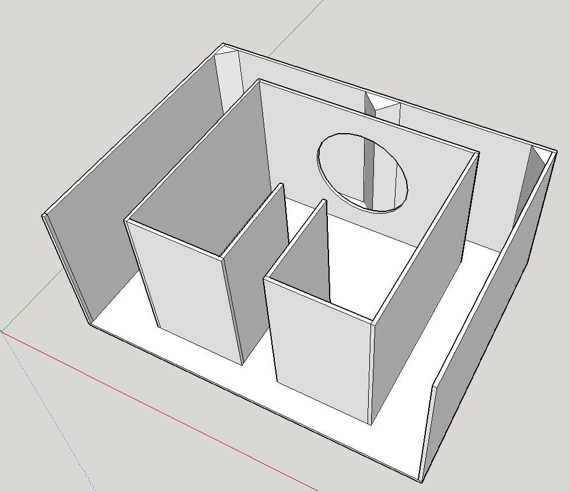Select the circular hole in the inner wall
This screenshot has width=570, height=491.
tap(362, 173)
